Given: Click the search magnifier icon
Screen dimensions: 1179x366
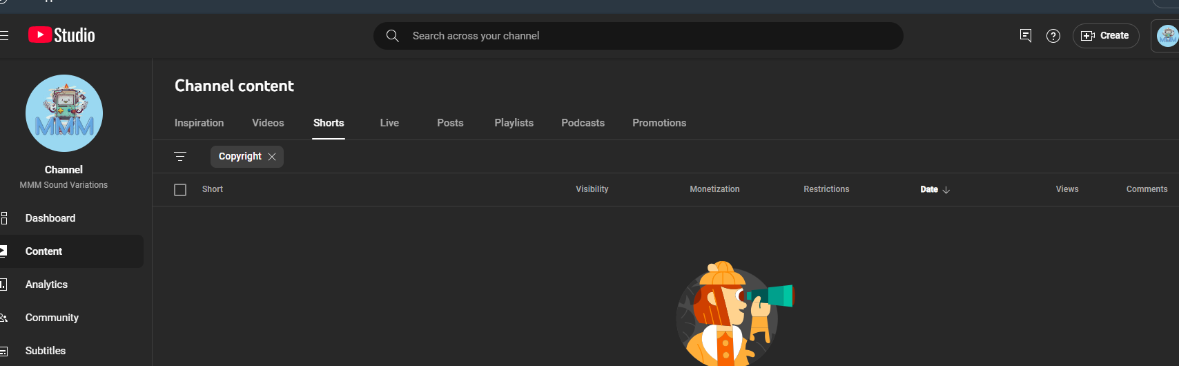Looking at the screenshot, I should coord(392,36).
